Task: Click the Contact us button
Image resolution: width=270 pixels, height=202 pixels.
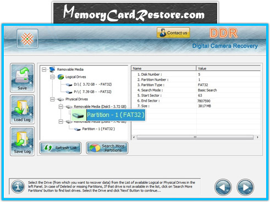Action: point(173,33)
